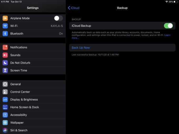
Task: Tap the BACKUP section header
Action: pos(76,19)
